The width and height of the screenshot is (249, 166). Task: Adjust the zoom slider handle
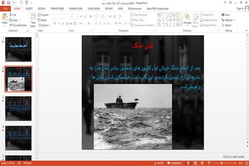(x=222, y=163)
